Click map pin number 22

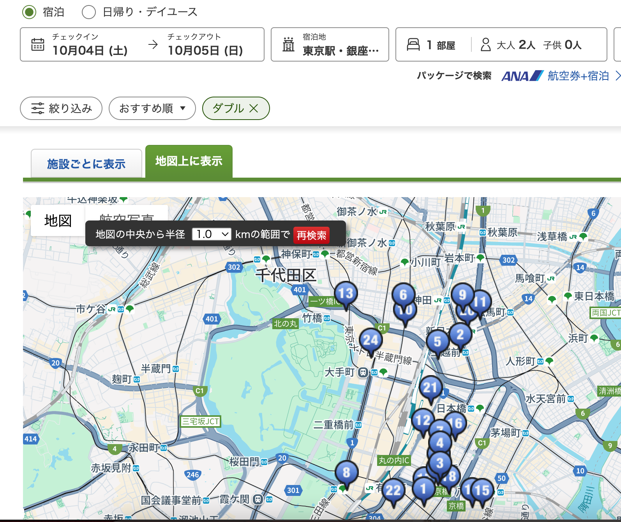tap(393, 490)
